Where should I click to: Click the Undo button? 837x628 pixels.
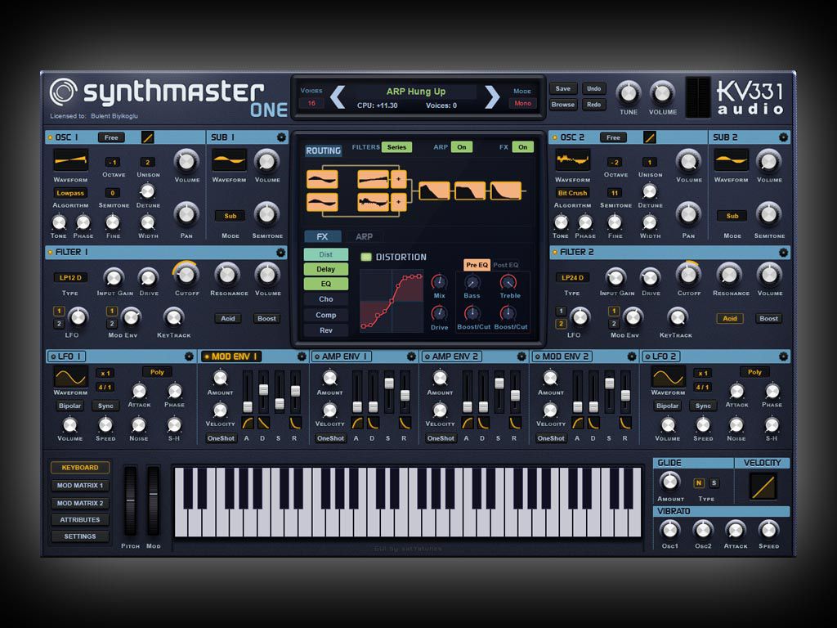(593, 88)
